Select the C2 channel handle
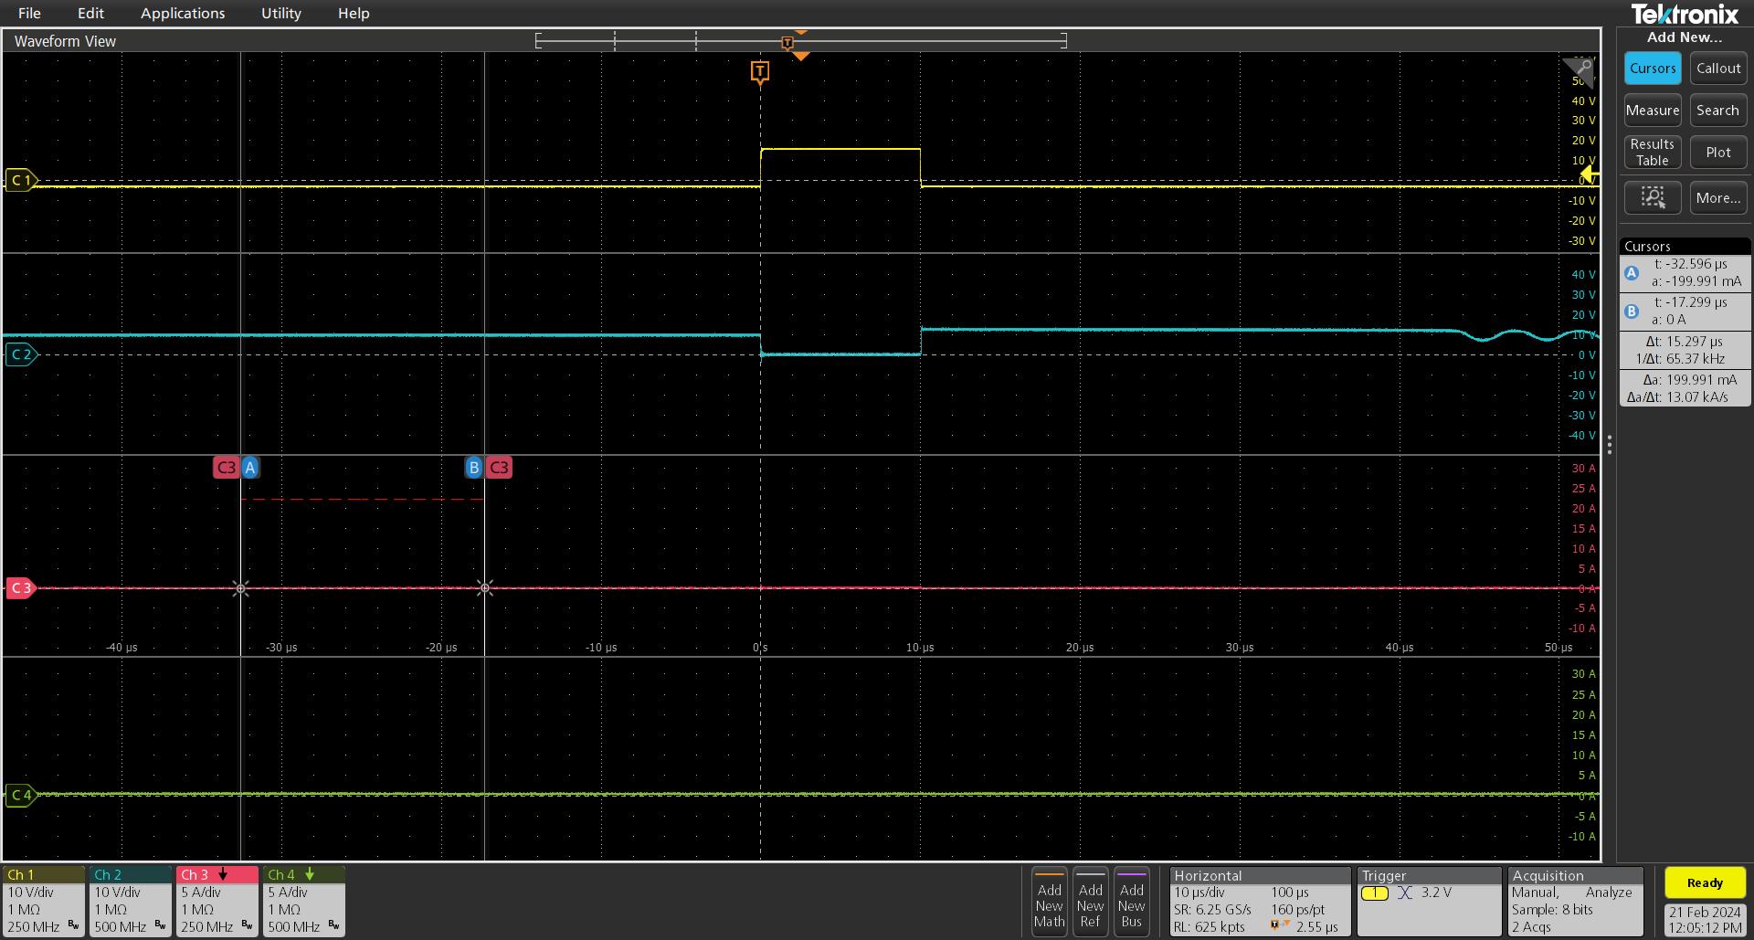 [x=21, y=354]
